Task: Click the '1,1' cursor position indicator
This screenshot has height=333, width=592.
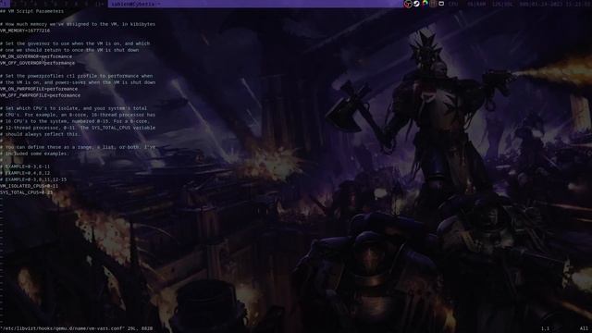Action: 546,329
